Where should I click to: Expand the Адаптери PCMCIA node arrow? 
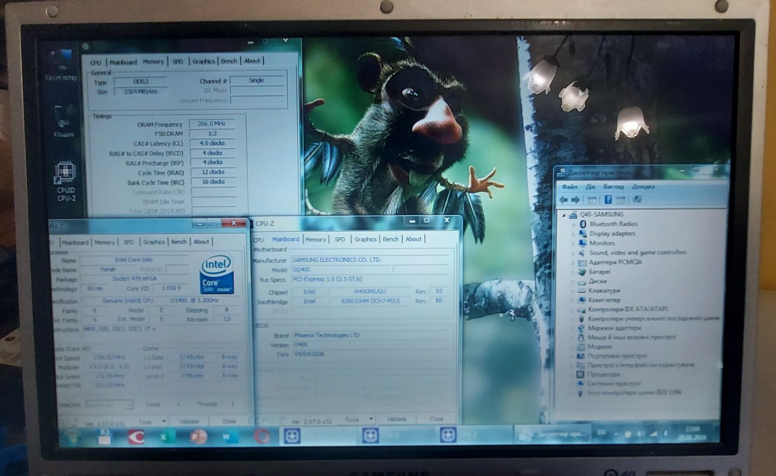(573, 262)
